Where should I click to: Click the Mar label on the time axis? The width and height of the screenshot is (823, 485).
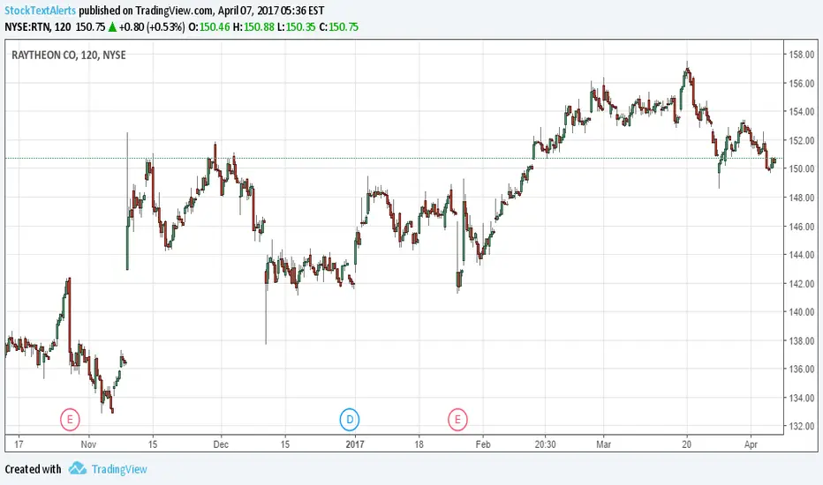pos(604,444)
